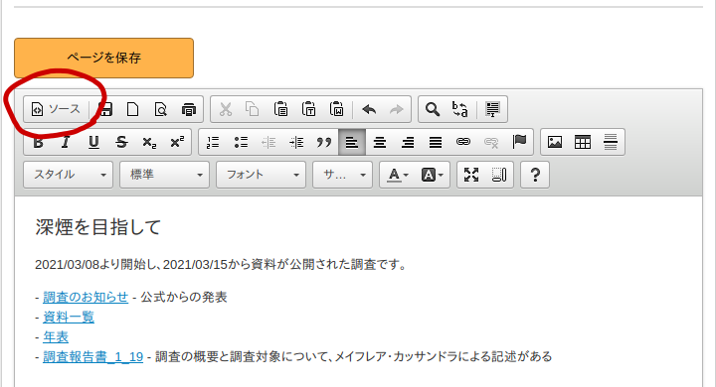Open the サ... size dropdown
Viewport: 716px width, 387px height.
(342, 175)
